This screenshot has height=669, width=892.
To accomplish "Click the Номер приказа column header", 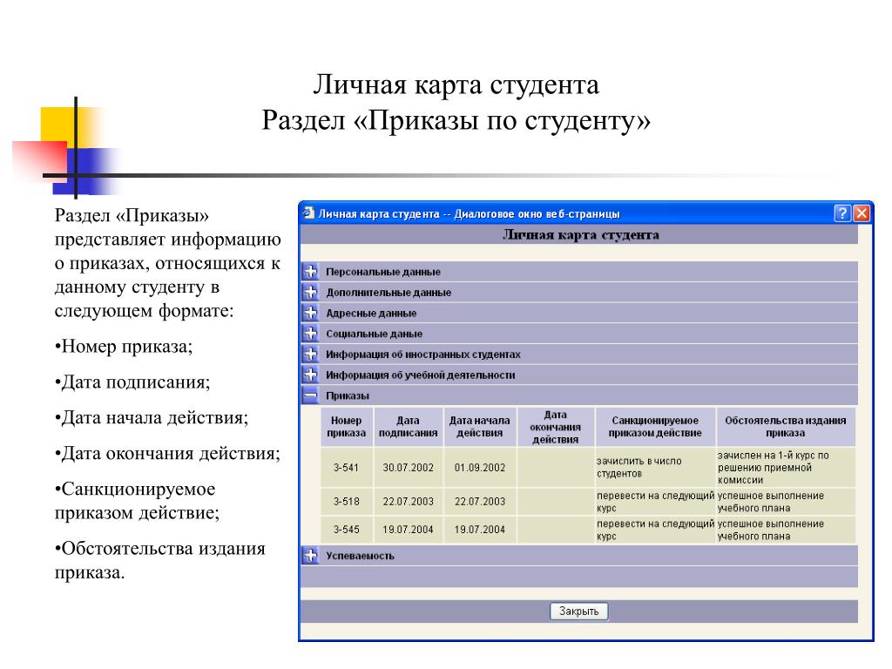I will point(347,427).
